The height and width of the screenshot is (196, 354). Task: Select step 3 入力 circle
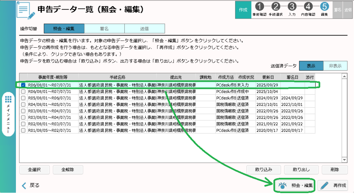[292, 7]
